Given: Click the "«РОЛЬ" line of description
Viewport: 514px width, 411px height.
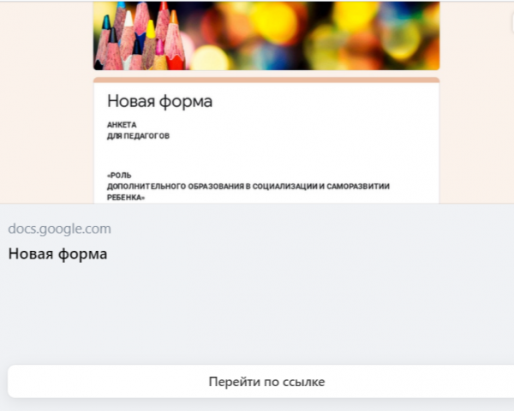Looking at the screenshot, I should point(119,174).
